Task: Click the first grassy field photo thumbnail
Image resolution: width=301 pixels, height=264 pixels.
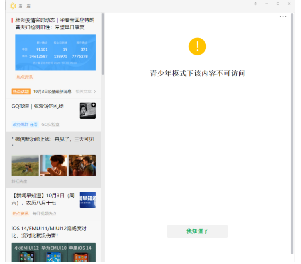Action: (x=25, y=165)
